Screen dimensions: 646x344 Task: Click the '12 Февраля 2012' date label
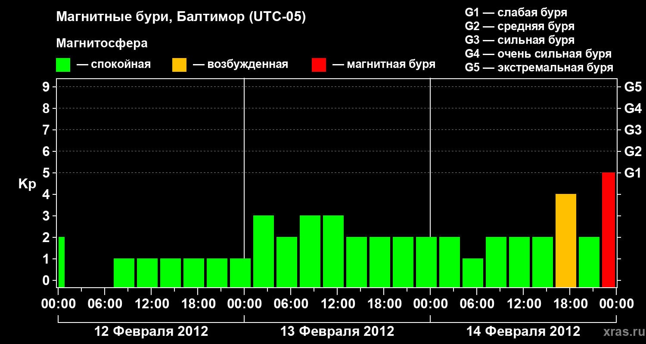(151, 332)
